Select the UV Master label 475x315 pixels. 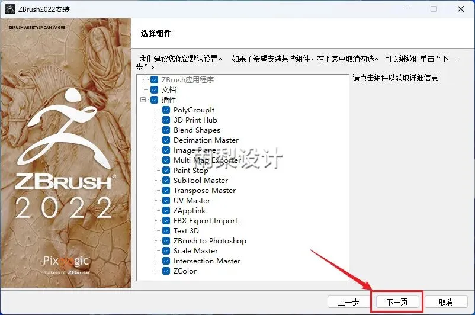coord(192,200)
